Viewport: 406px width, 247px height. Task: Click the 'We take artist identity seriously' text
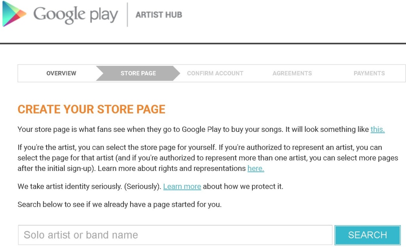click(x=89, y=187)
